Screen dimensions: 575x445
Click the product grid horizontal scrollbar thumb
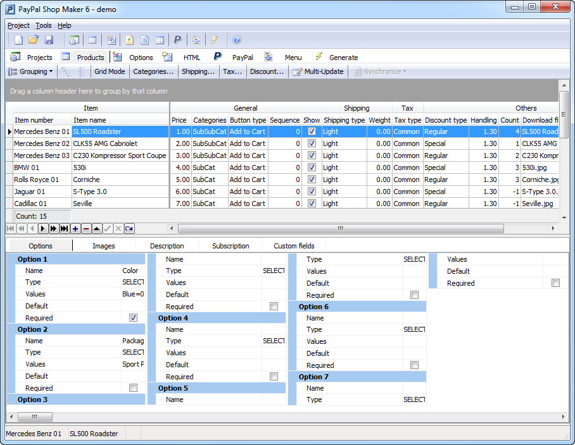[341, 228]
